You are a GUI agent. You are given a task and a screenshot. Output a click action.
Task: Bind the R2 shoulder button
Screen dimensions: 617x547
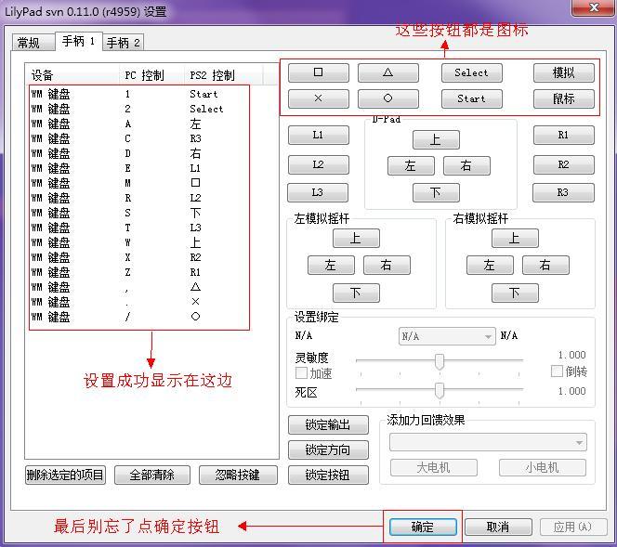(564, 164)
